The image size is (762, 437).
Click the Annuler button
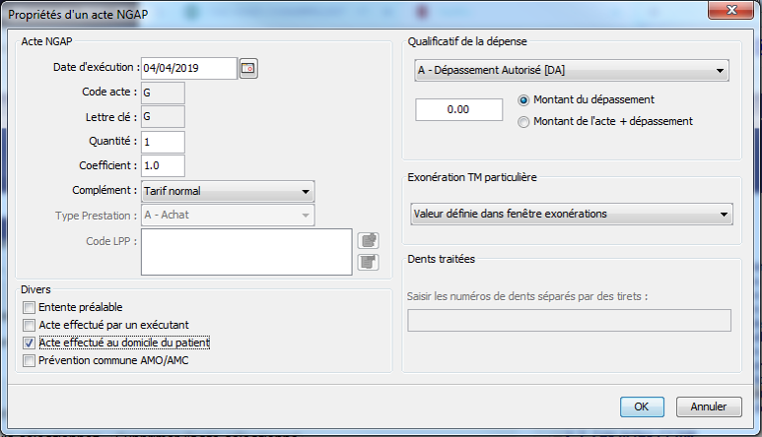point(709,406)
